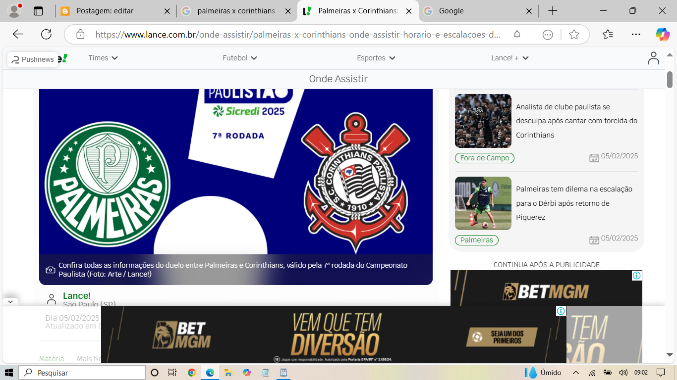
Task: Click the BetMGM Seja um dos primeiros button
Action: pos(502,337)
